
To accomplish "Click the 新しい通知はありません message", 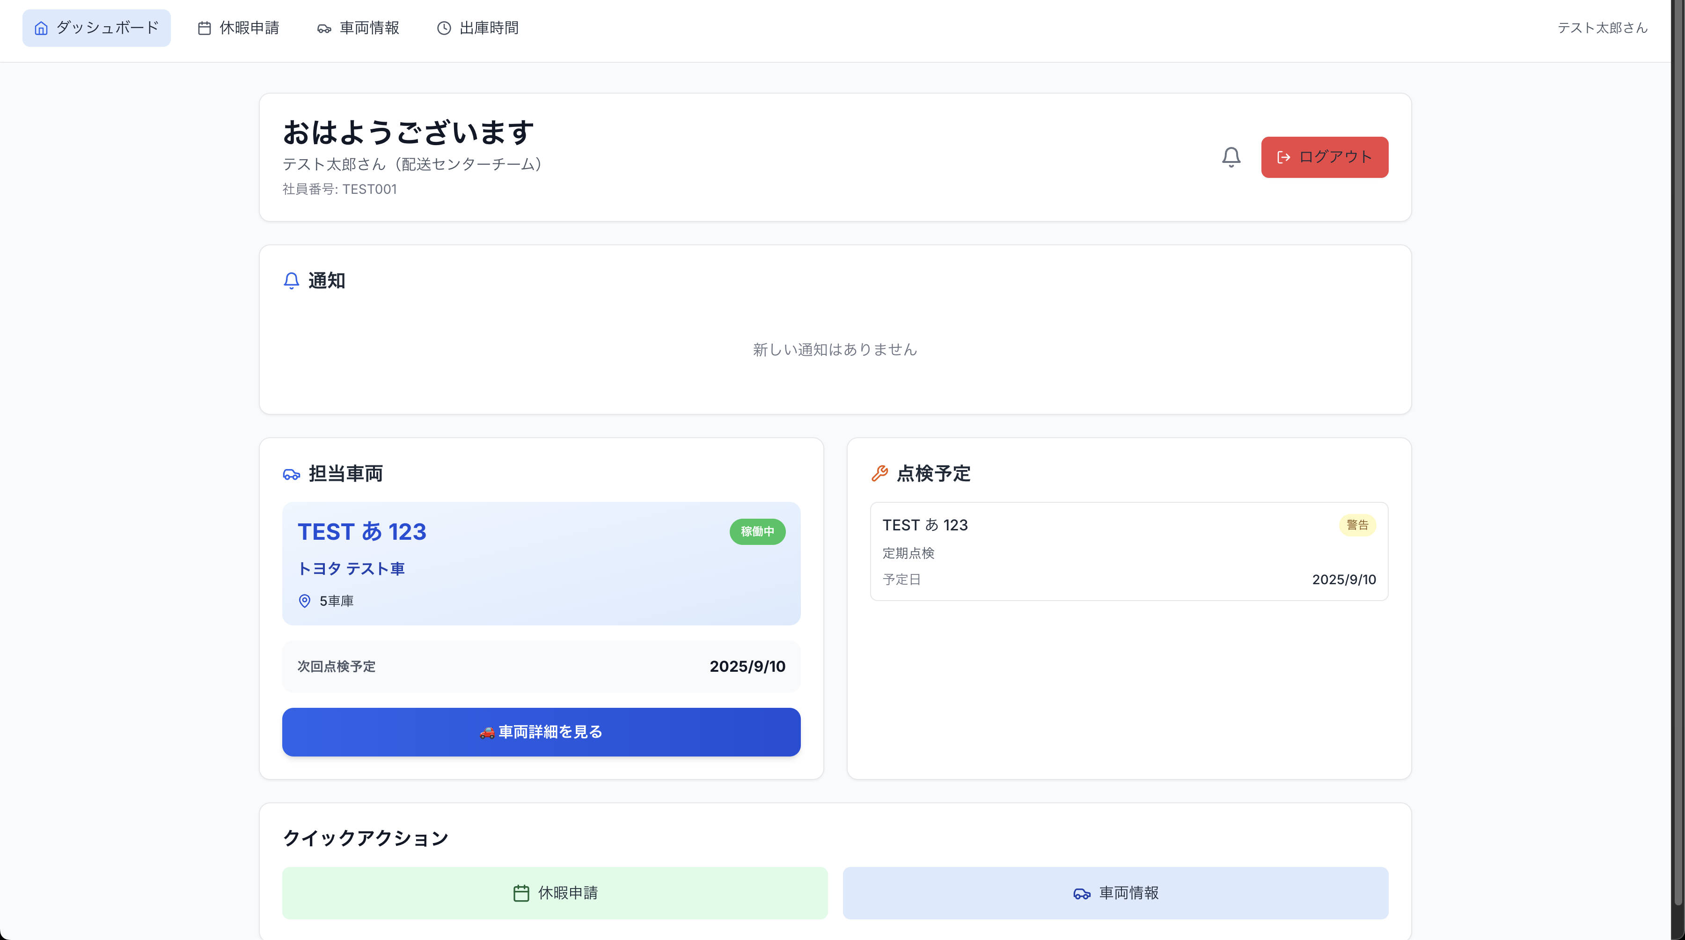I will (835, 349).
